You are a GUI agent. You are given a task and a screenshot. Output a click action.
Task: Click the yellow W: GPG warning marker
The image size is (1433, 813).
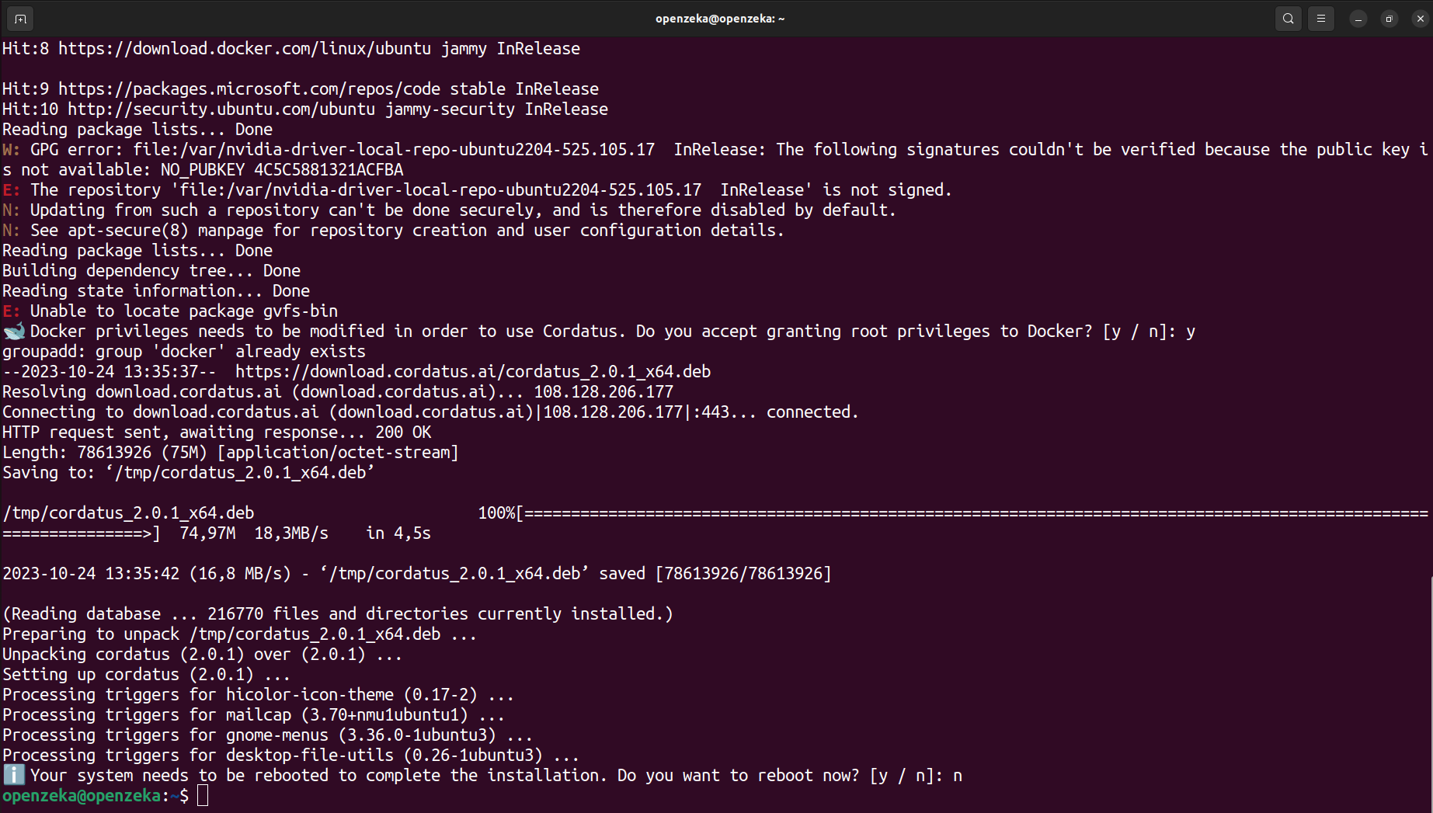(11, 150)
